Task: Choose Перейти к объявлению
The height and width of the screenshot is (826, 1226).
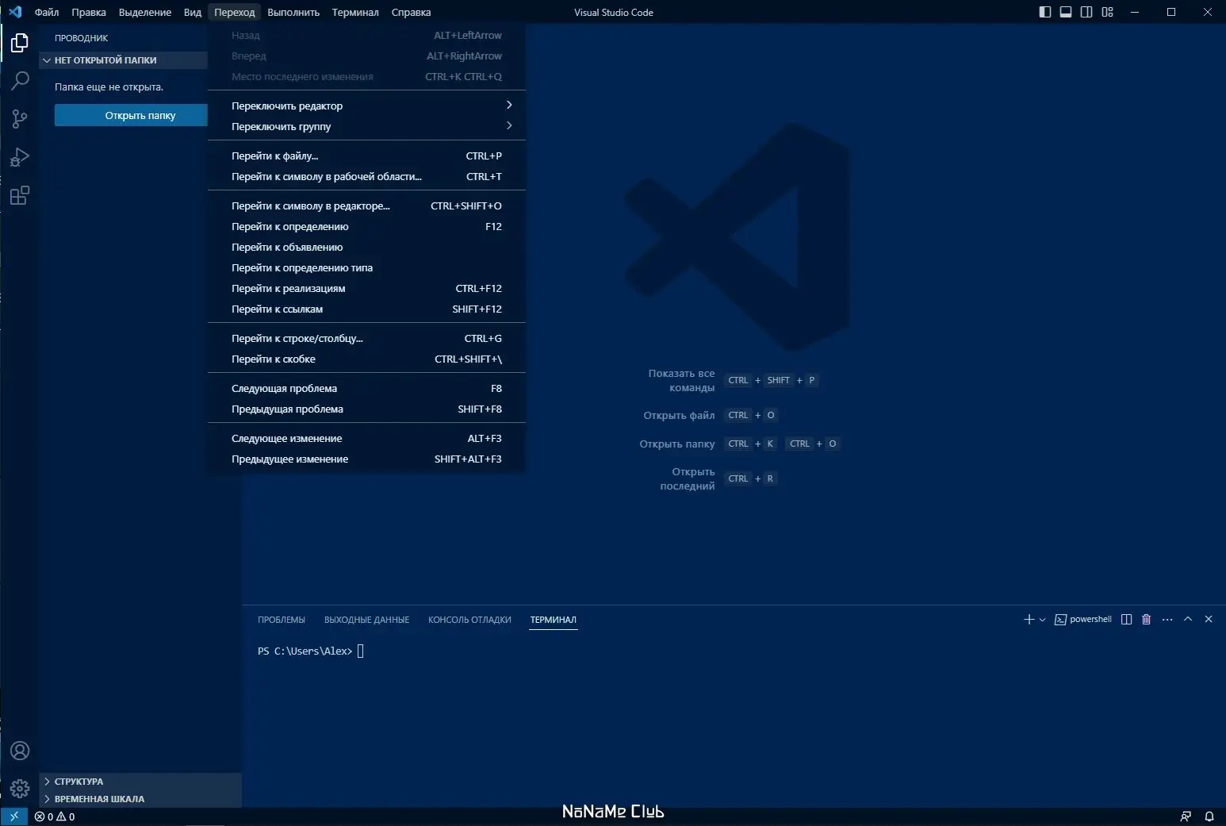Action: click(x=366, y=247)
